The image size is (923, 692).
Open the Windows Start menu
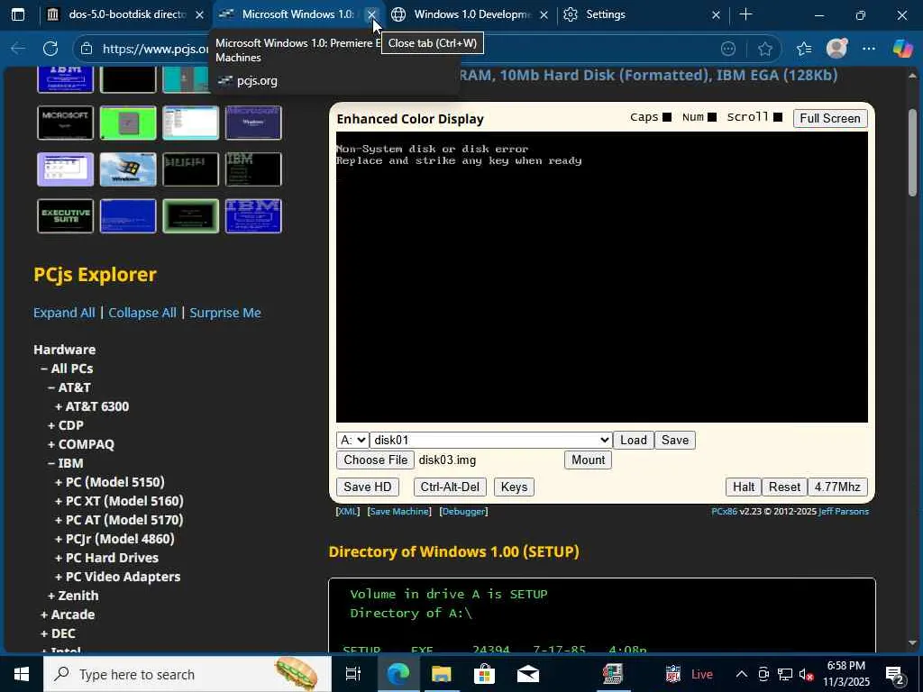pos(22,674)
